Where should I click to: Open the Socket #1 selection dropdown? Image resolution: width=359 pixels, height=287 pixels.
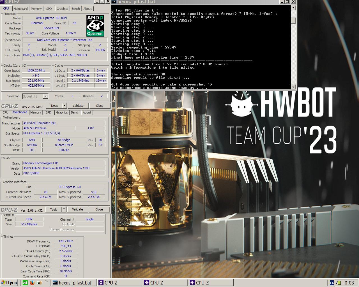click(35, 96)
